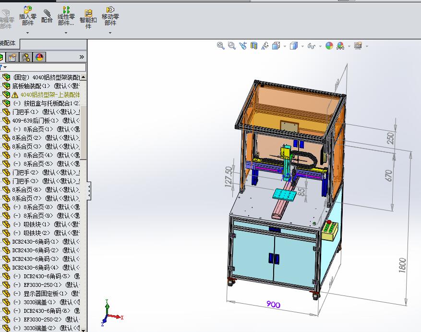Click the Apply Scene icon
421x332 pixels.
point(340,46)
